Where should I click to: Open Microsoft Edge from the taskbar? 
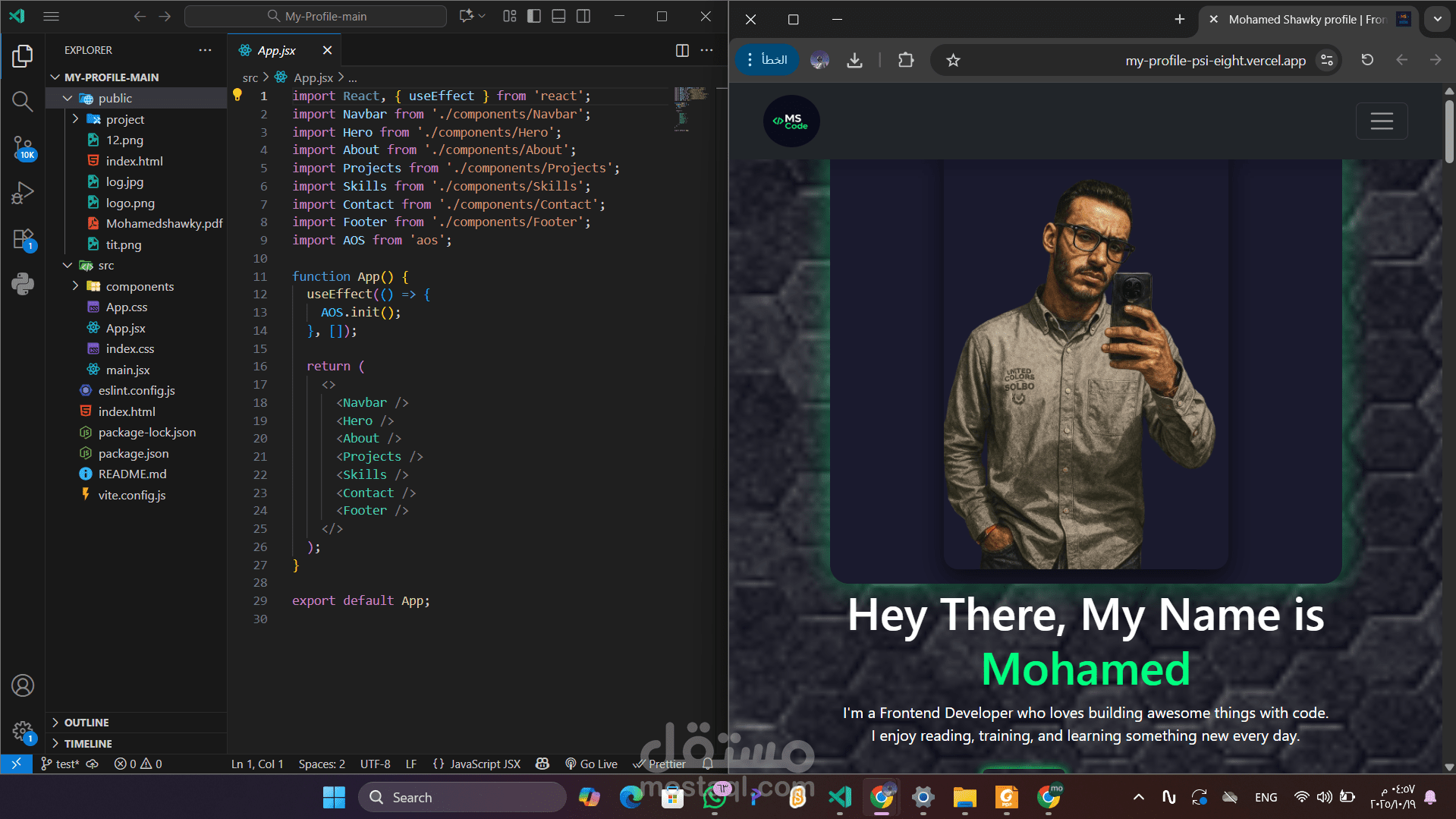click(631, 797)
